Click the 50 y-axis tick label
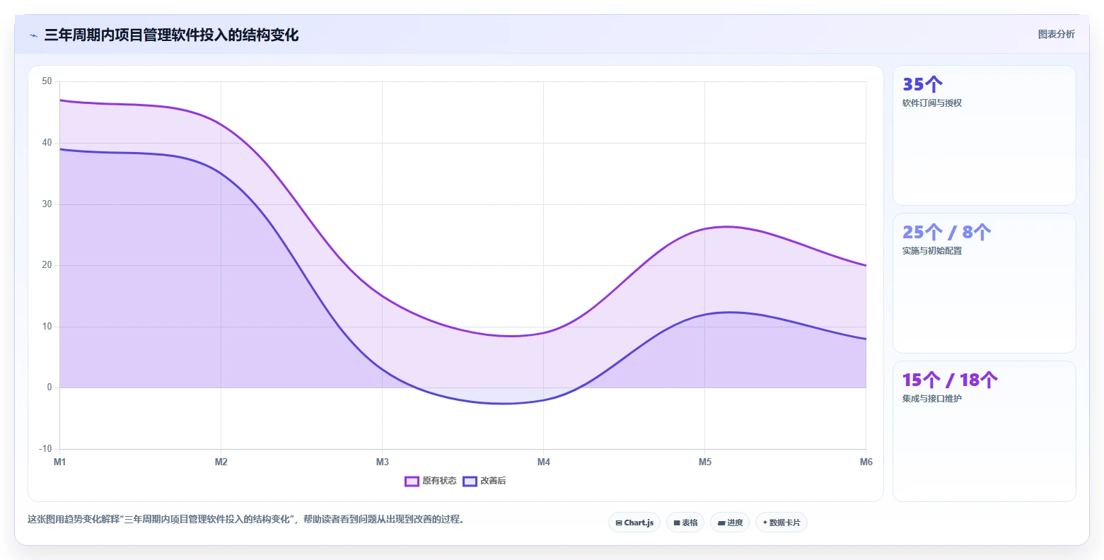The height and width of the screenshot is (560, 1104). (47, 81)
